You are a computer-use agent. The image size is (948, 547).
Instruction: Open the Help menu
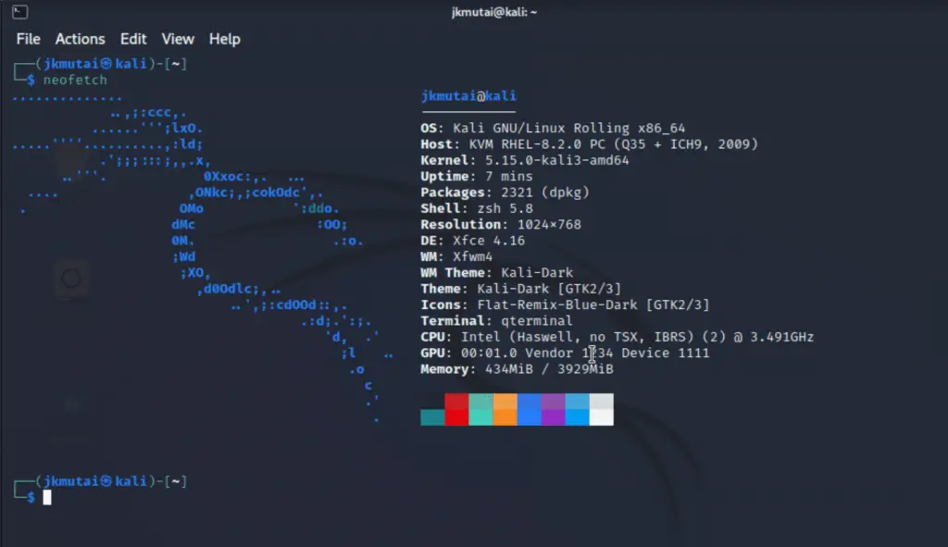(x=224, y=39)
